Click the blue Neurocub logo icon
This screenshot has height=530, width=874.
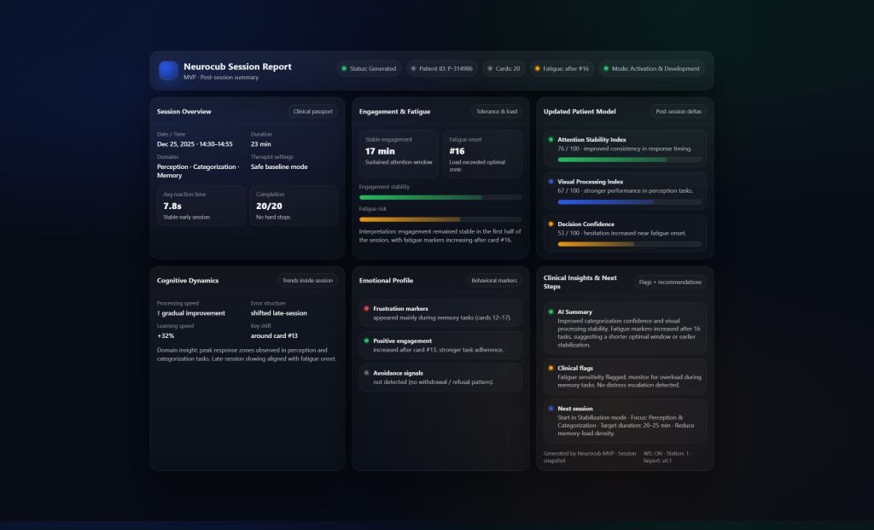(x=168, y=70)
